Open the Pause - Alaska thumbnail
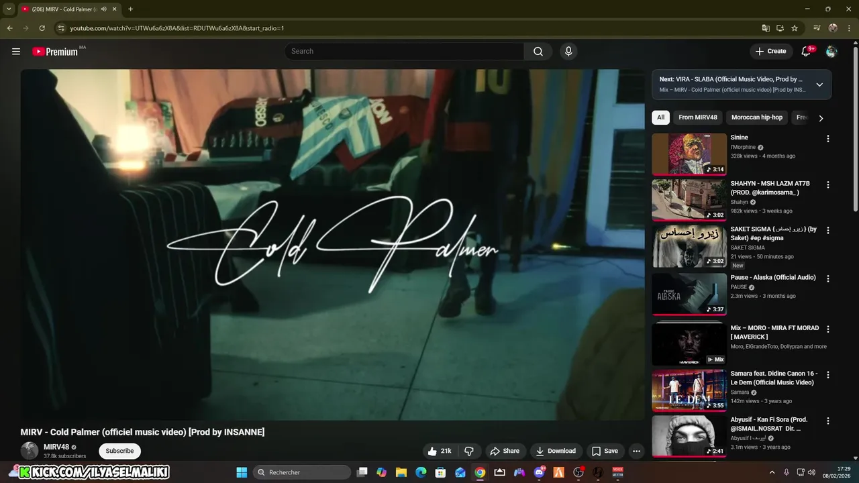The image size is (859, 483). pyautogui.click(x=689, y=294)
